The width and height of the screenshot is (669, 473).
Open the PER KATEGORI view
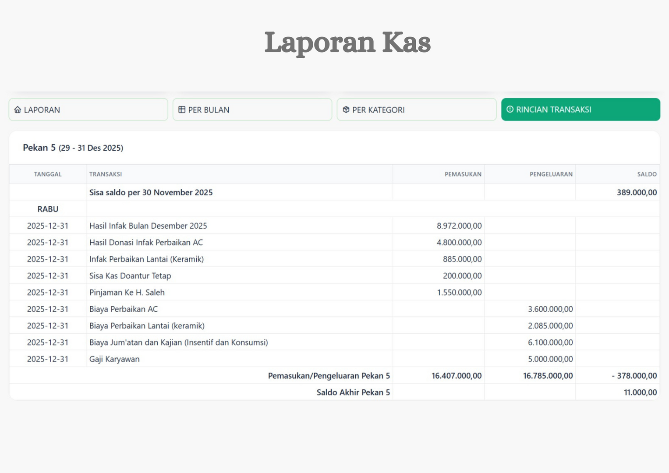click(x=416, y=109)
